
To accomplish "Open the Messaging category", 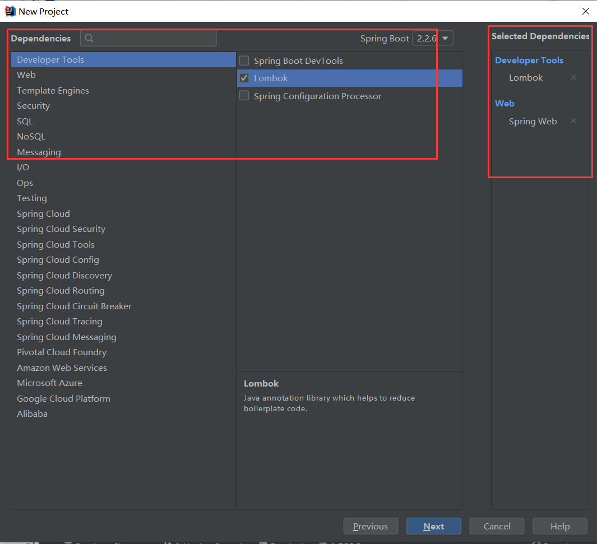I will 123,152.
